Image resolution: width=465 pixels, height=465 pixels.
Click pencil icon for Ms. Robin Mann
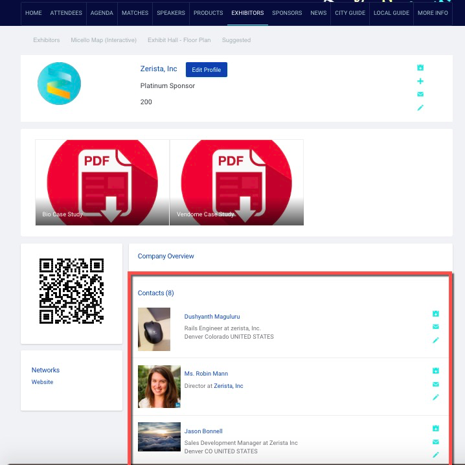click(x=436, y=398)
